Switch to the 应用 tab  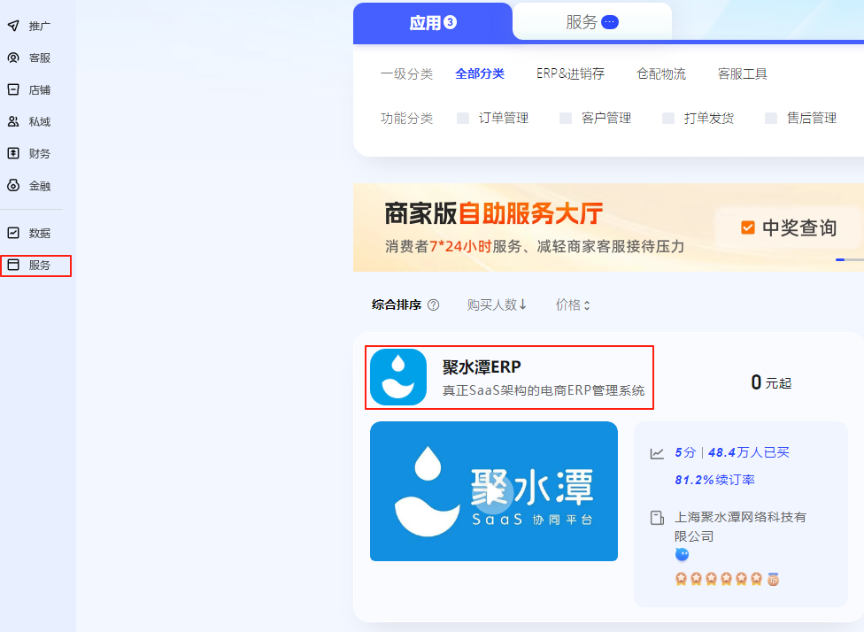tap(433, 23)
